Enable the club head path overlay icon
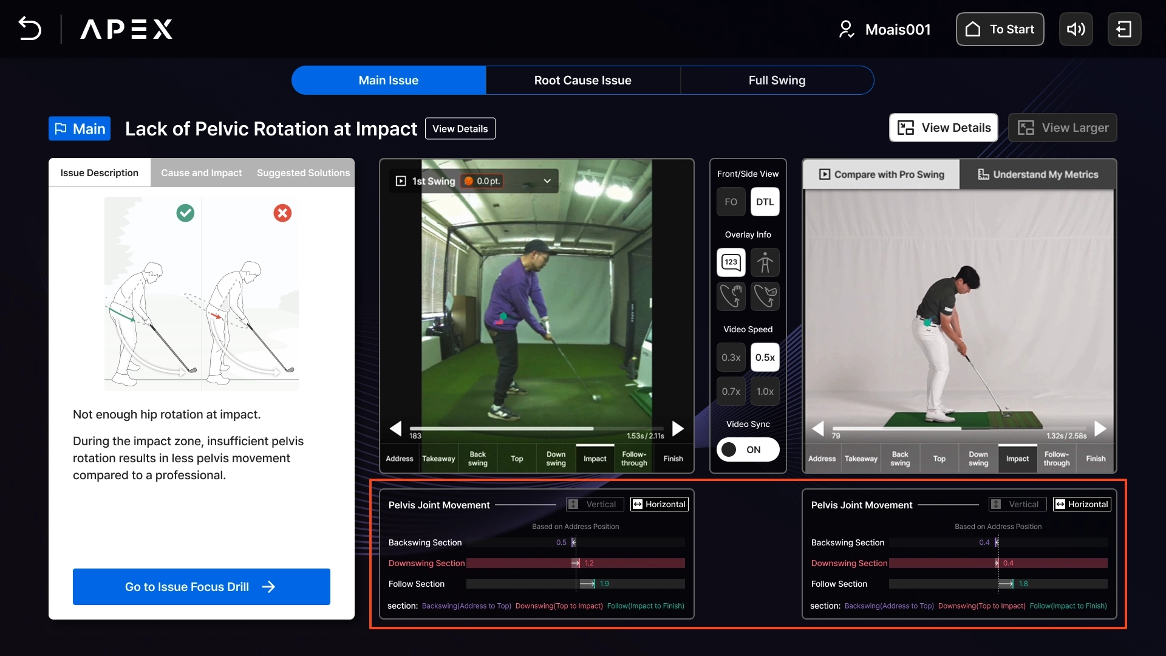This screenshot has height=656, width=1166. 765,296
